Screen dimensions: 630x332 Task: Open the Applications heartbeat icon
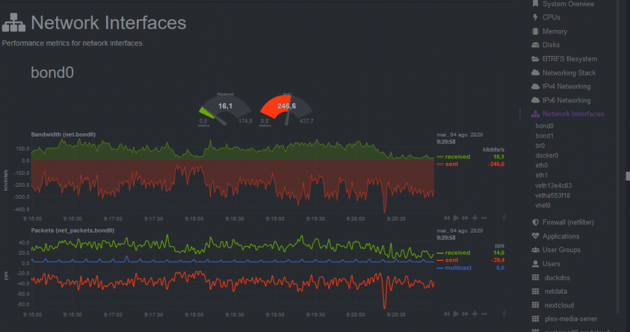(x=535, y=236)
